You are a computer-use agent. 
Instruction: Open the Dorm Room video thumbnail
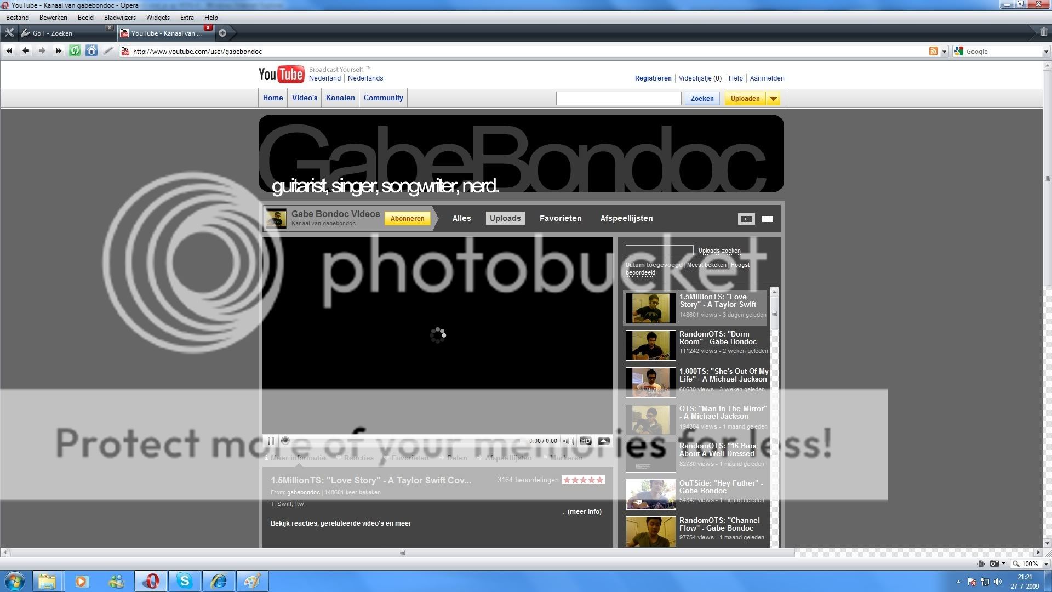[x=651, y=345]
